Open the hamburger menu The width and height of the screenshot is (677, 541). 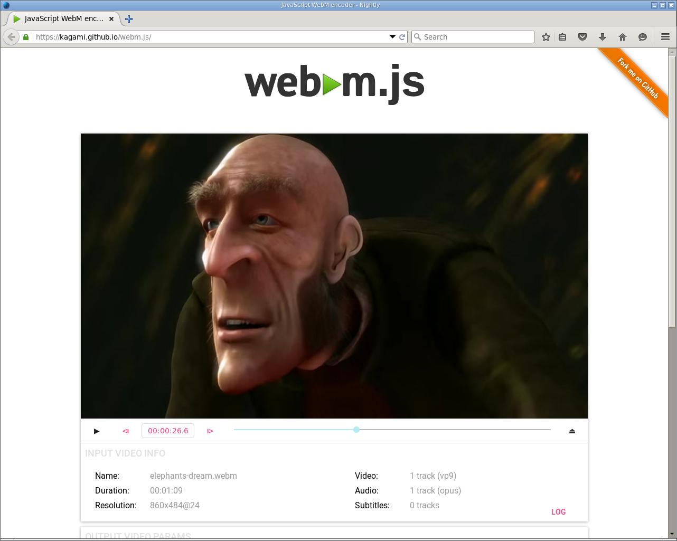665,37
